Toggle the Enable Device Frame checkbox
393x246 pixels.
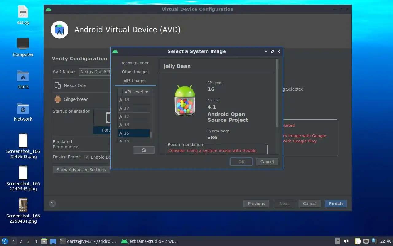click(x=87, y=157)
